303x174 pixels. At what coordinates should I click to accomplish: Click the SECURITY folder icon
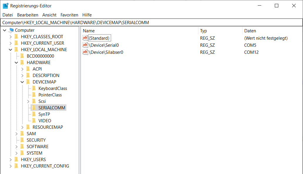coord(22,140)
